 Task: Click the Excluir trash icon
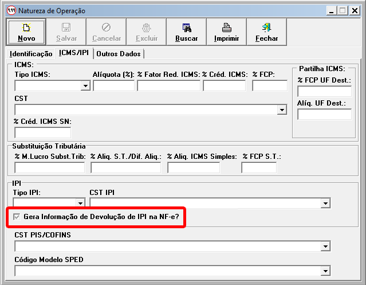[x=147, y=28]
